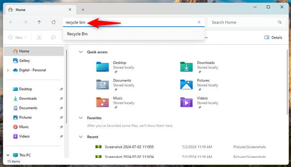Click pin icon next to sidebar Videos
291x167 pixels.
61,136
